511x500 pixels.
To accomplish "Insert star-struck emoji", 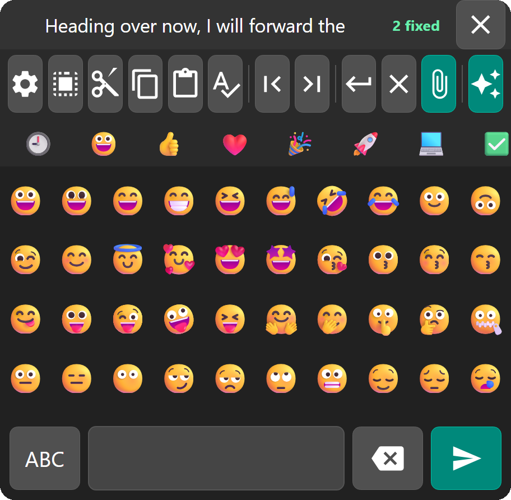I will (281, 259).
